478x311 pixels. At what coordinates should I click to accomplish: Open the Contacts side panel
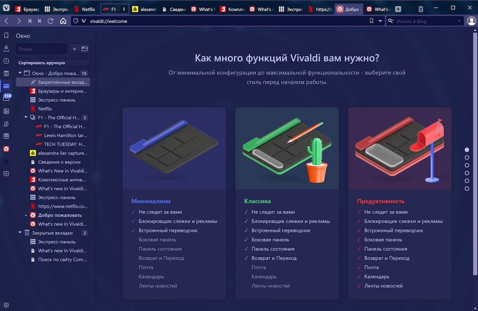(6, 124)
